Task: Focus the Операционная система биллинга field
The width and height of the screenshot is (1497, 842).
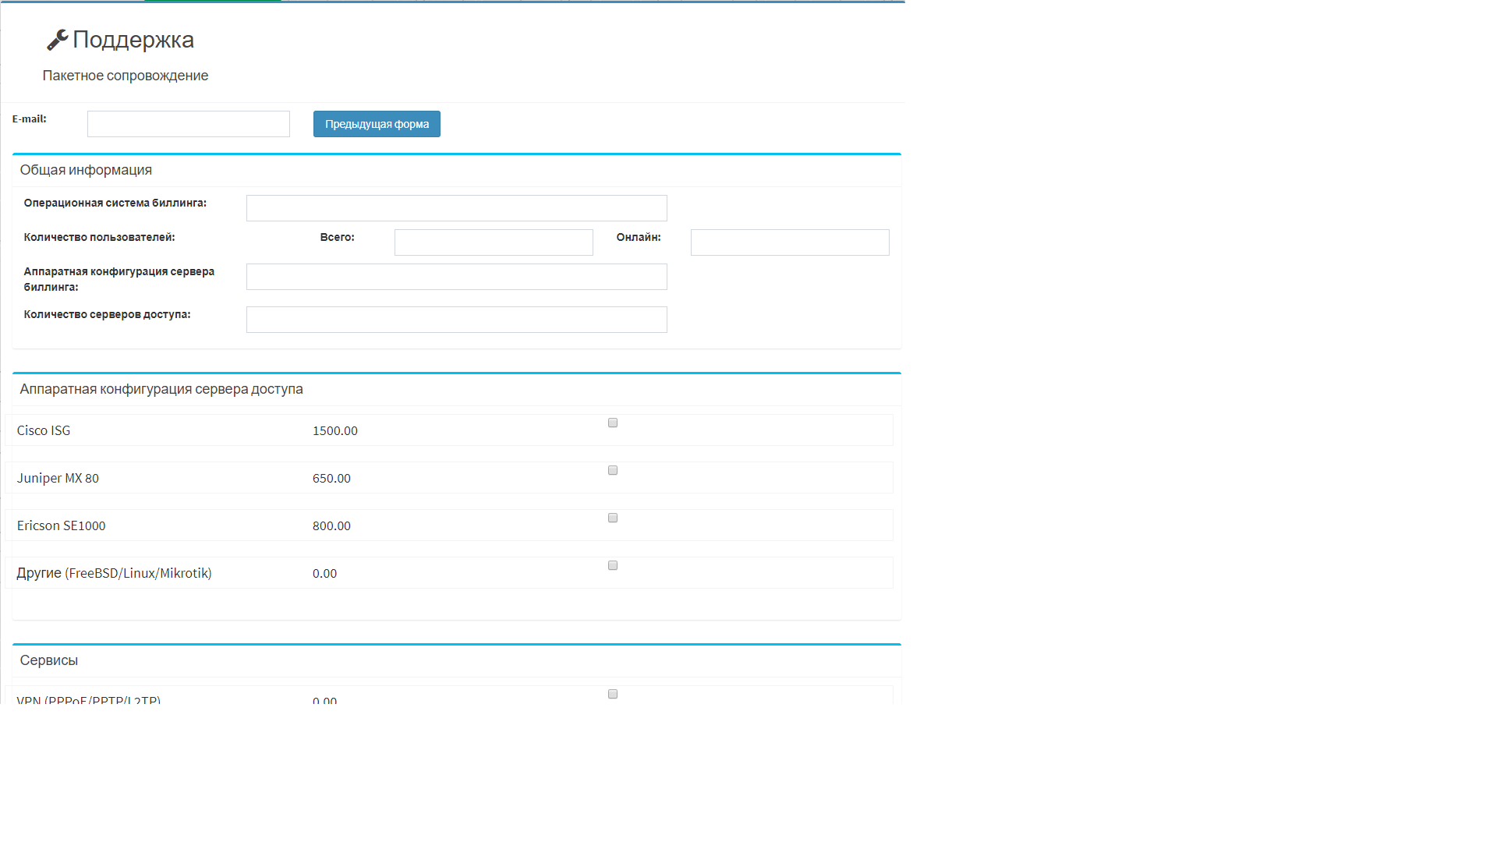Action: pos(457,208)
